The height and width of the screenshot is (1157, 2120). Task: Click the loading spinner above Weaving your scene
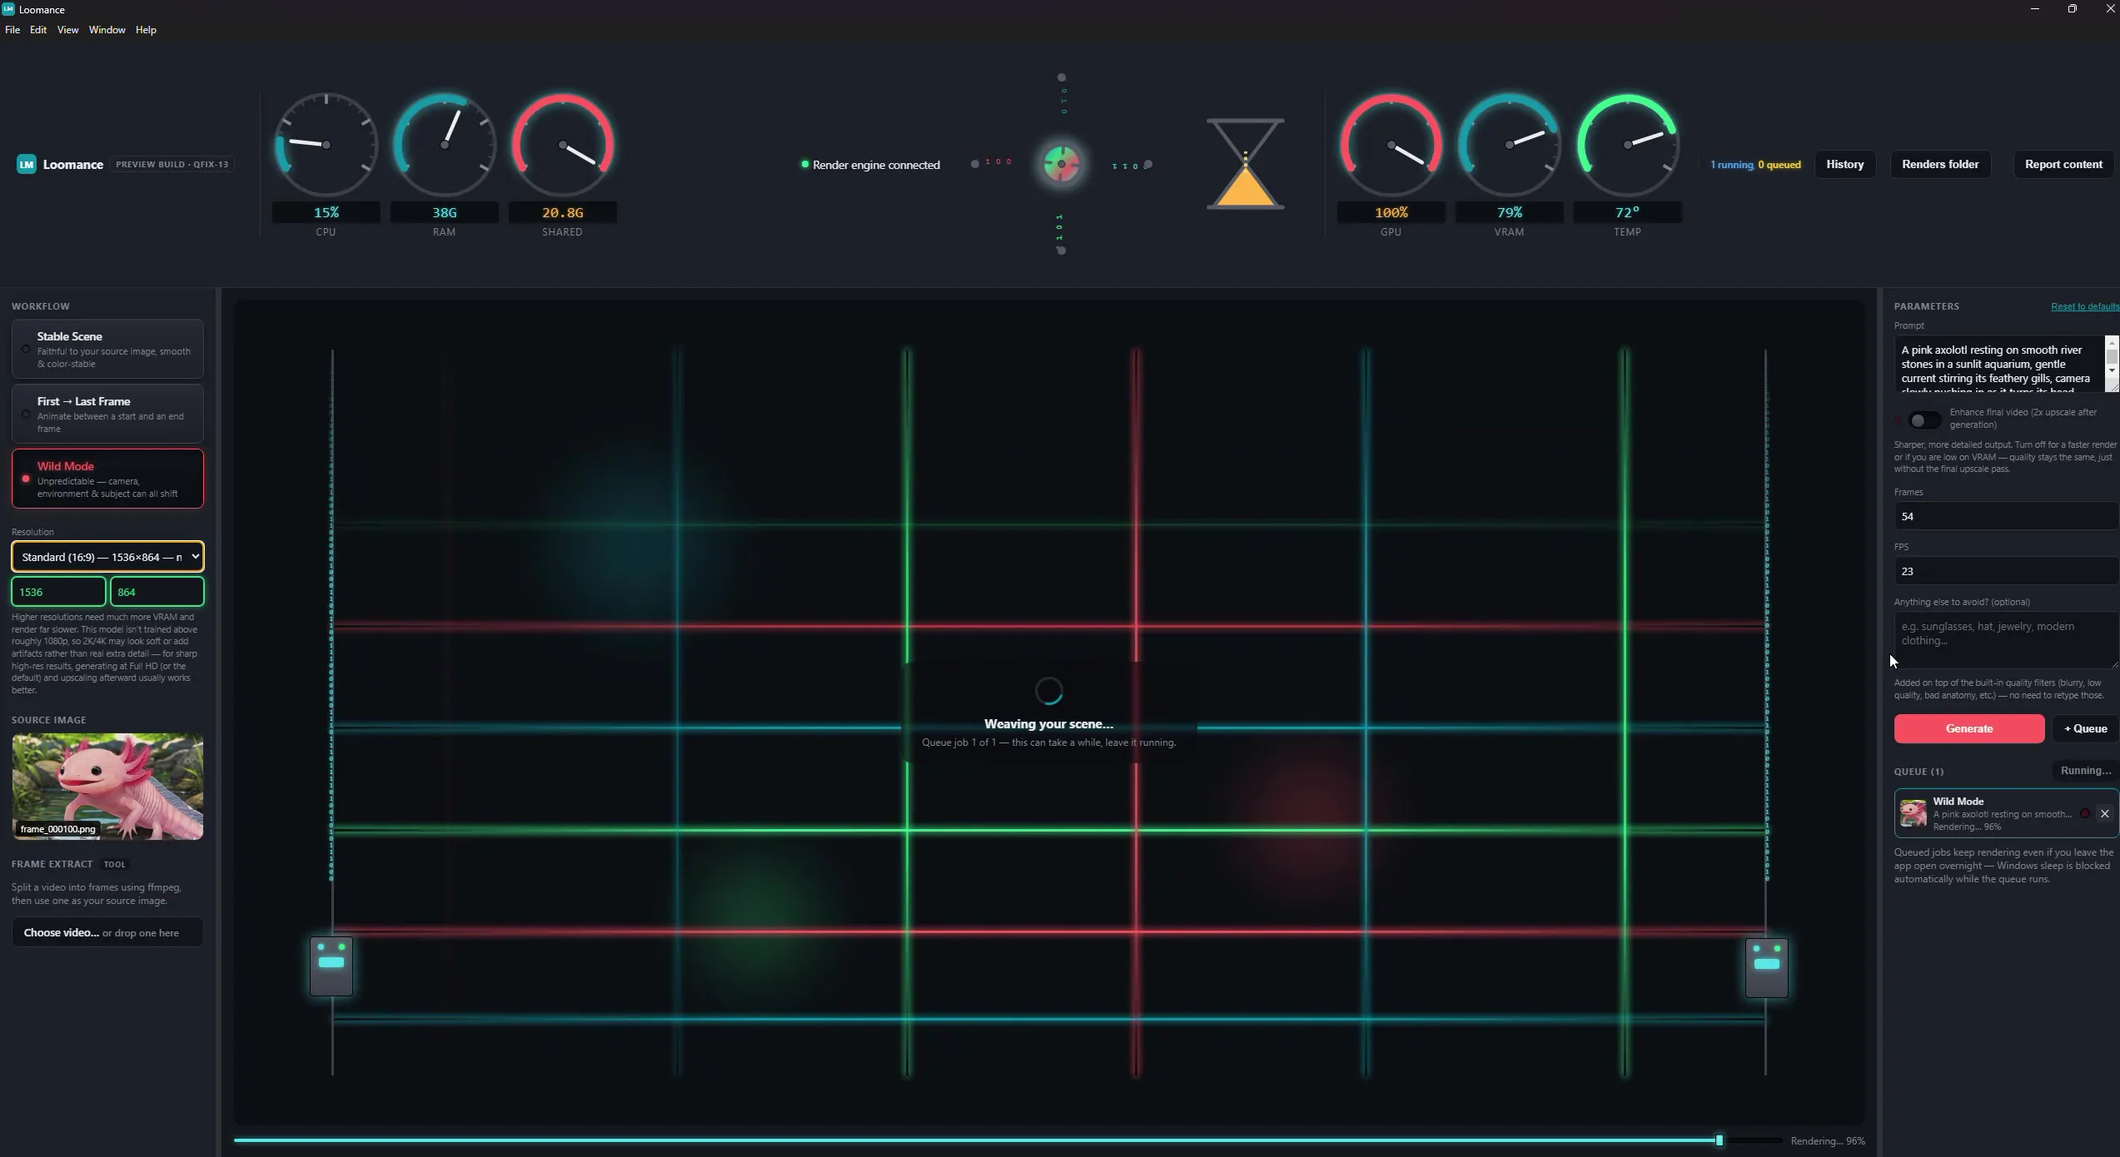(x=1048, y=690)
